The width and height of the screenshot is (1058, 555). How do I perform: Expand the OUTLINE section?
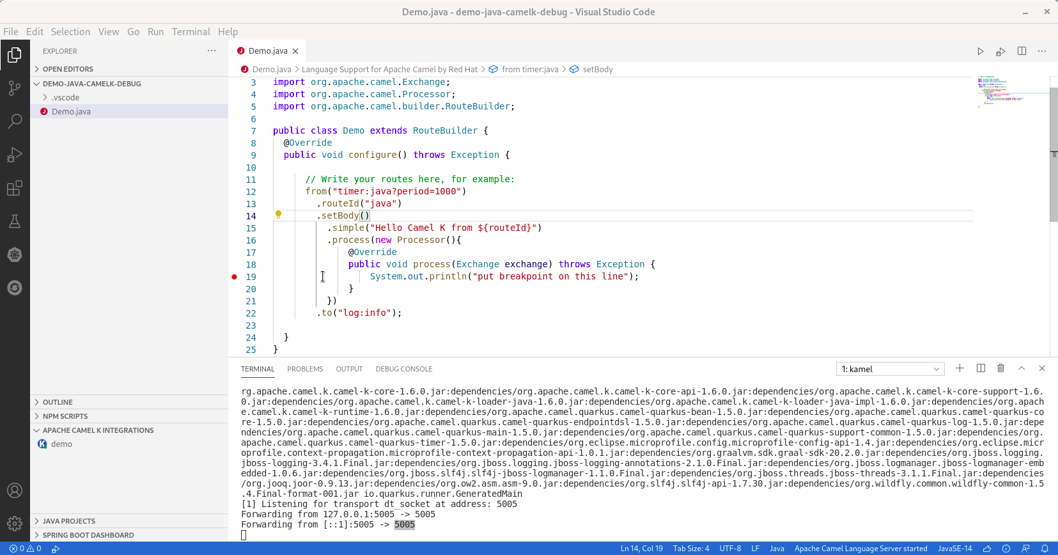pyautogui.click(x=58, y=402)
